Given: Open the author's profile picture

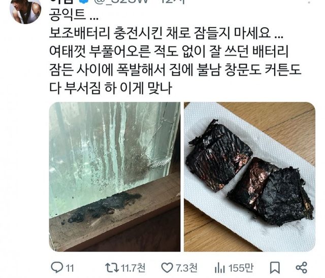Looking at the screenshot, I should 25,10.
